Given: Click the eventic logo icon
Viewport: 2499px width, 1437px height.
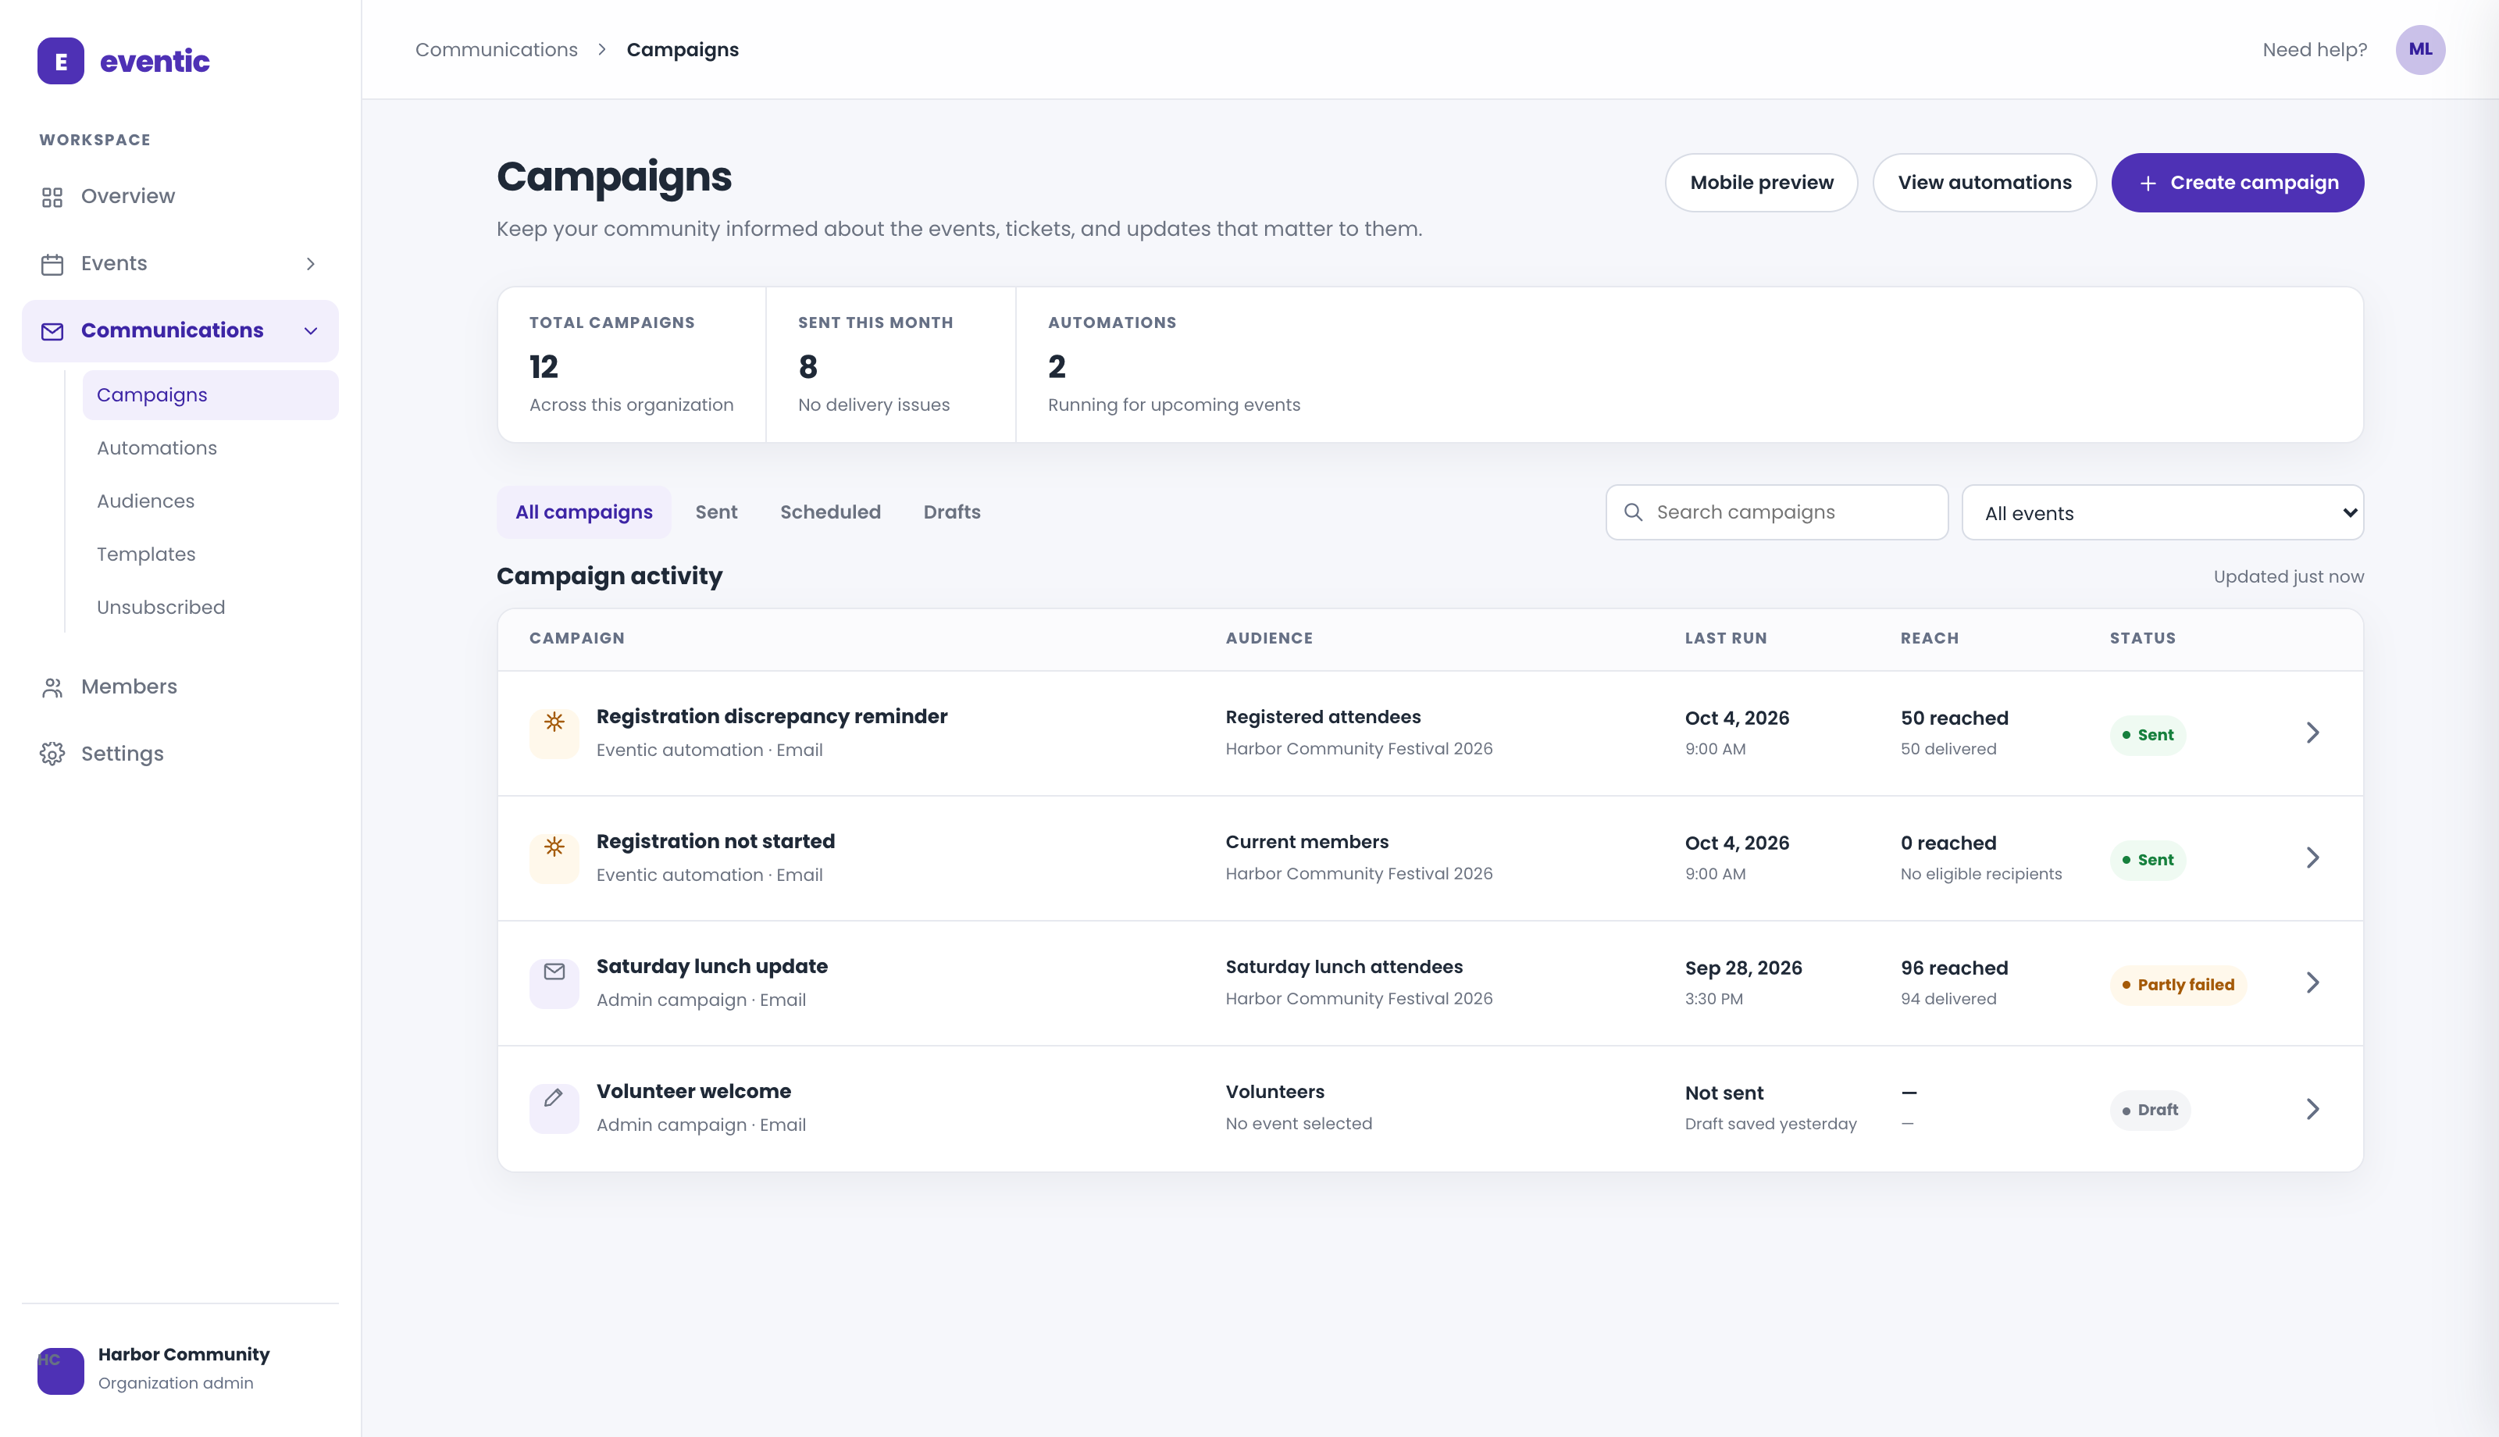Looking at the screenshot, I should click(x=60, y=61).
